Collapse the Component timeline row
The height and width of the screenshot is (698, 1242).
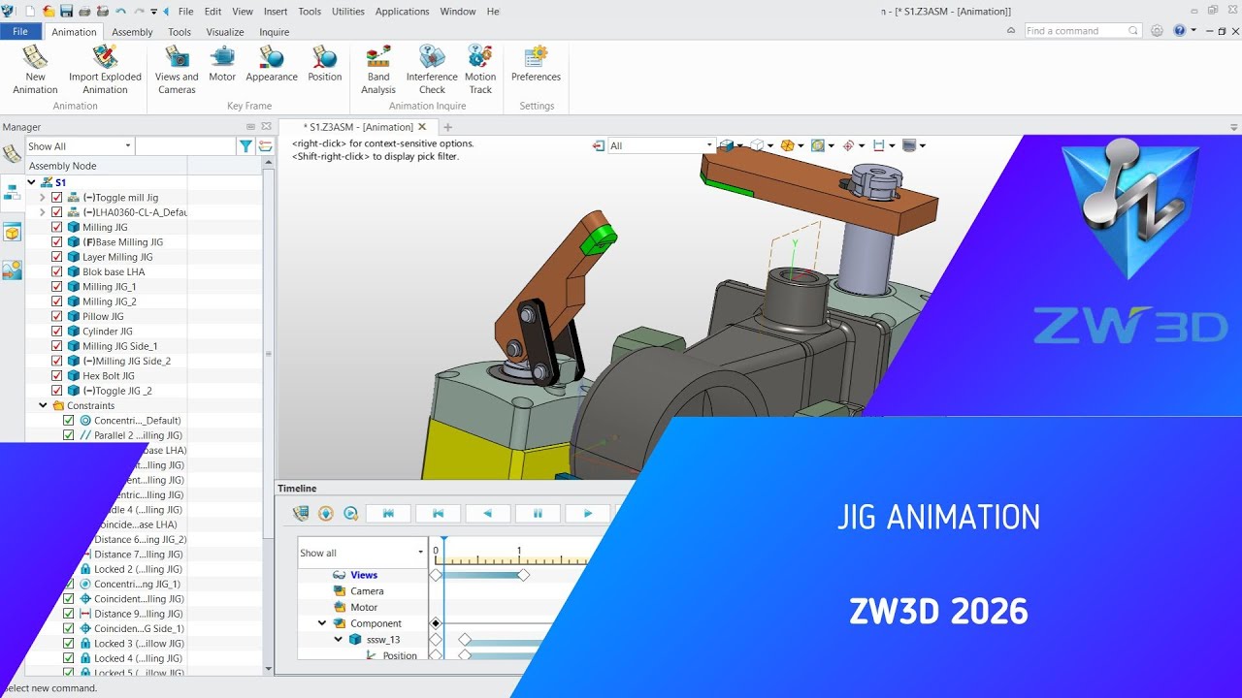(322, 623)
